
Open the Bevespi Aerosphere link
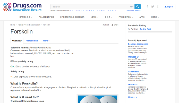coord(138,44)
